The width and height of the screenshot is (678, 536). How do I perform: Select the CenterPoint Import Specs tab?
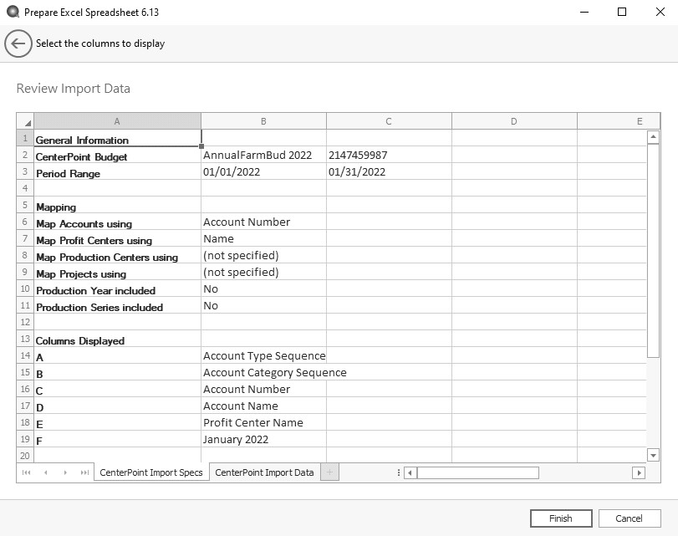click(x=150, y=472)
